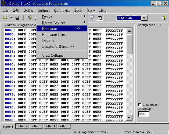Click address 00A0: in hex view
This screenshot has height=135, width=169.
(x=10, y=116)
